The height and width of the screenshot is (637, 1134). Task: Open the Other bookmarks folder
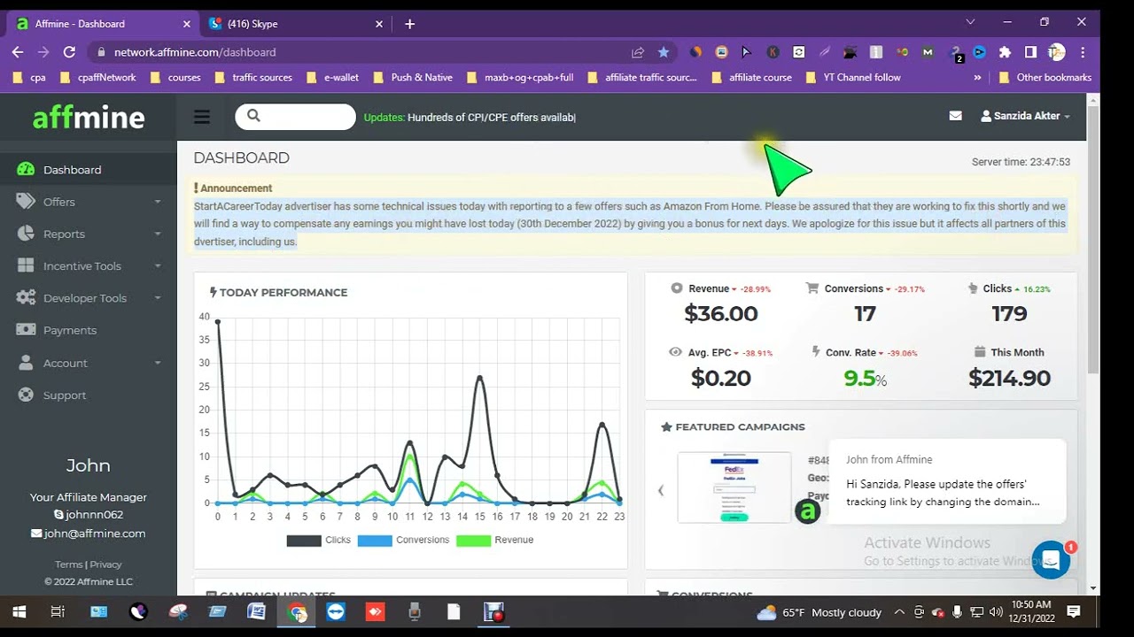coord(1045,78)
